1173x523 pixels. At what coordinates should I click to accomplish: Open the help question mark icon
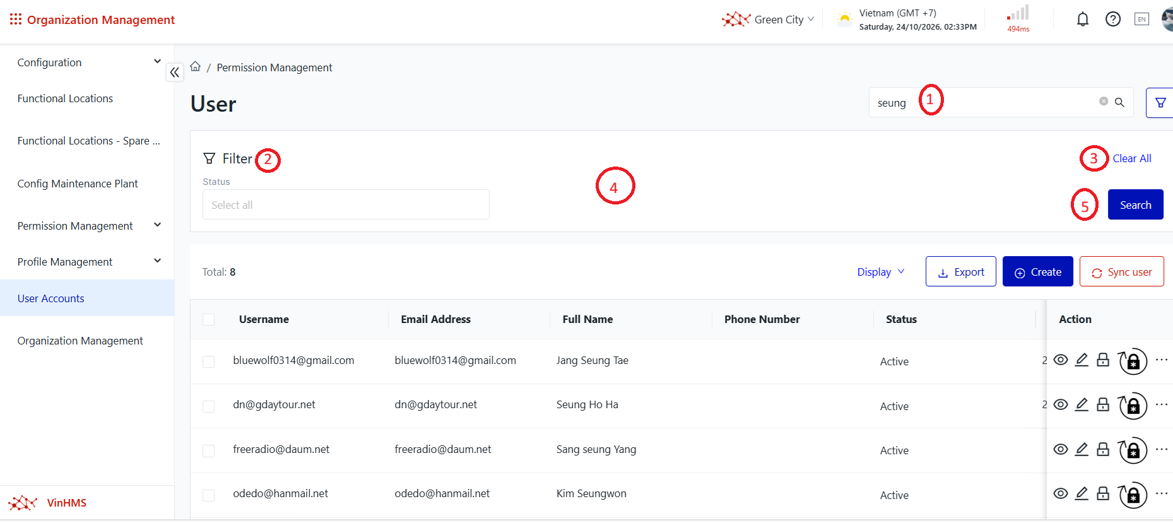1113,20
